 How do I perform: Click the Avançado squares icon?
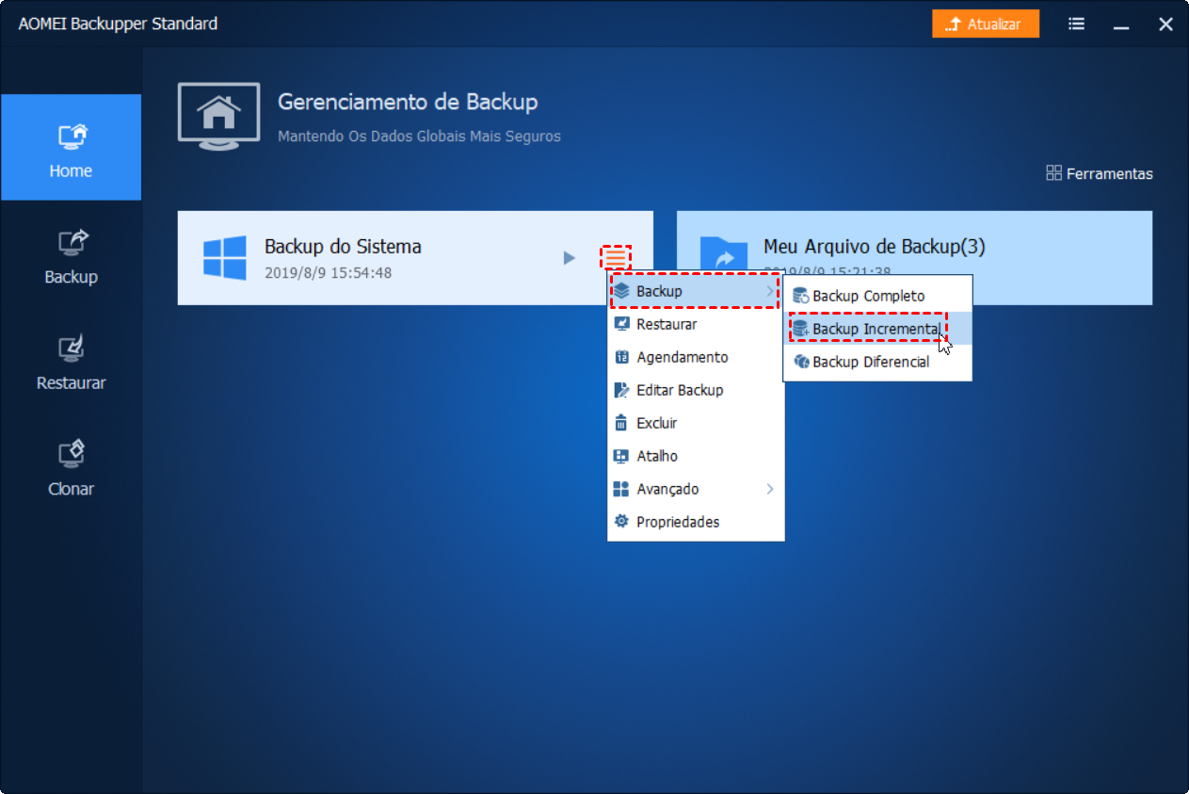(621, 489)
